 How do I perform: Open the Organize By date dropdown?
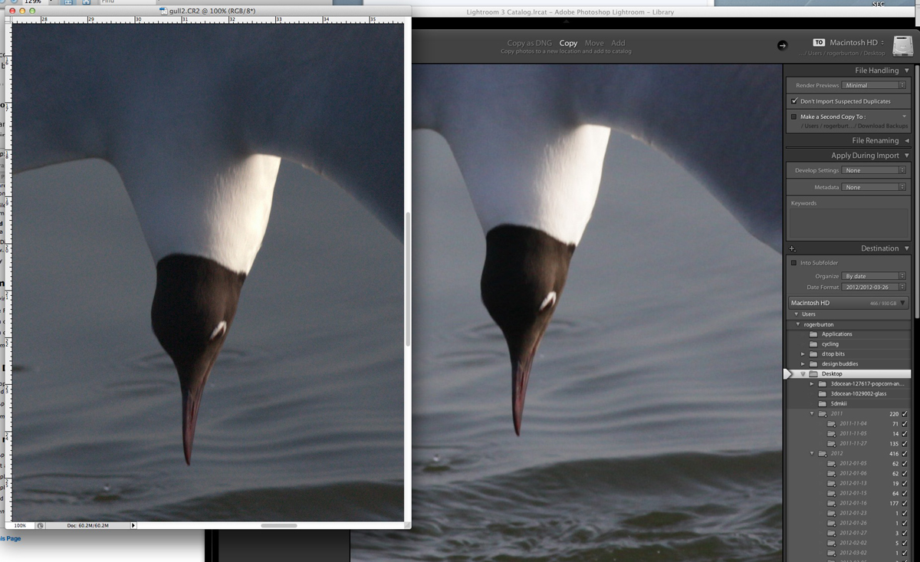tap(873, 276)
